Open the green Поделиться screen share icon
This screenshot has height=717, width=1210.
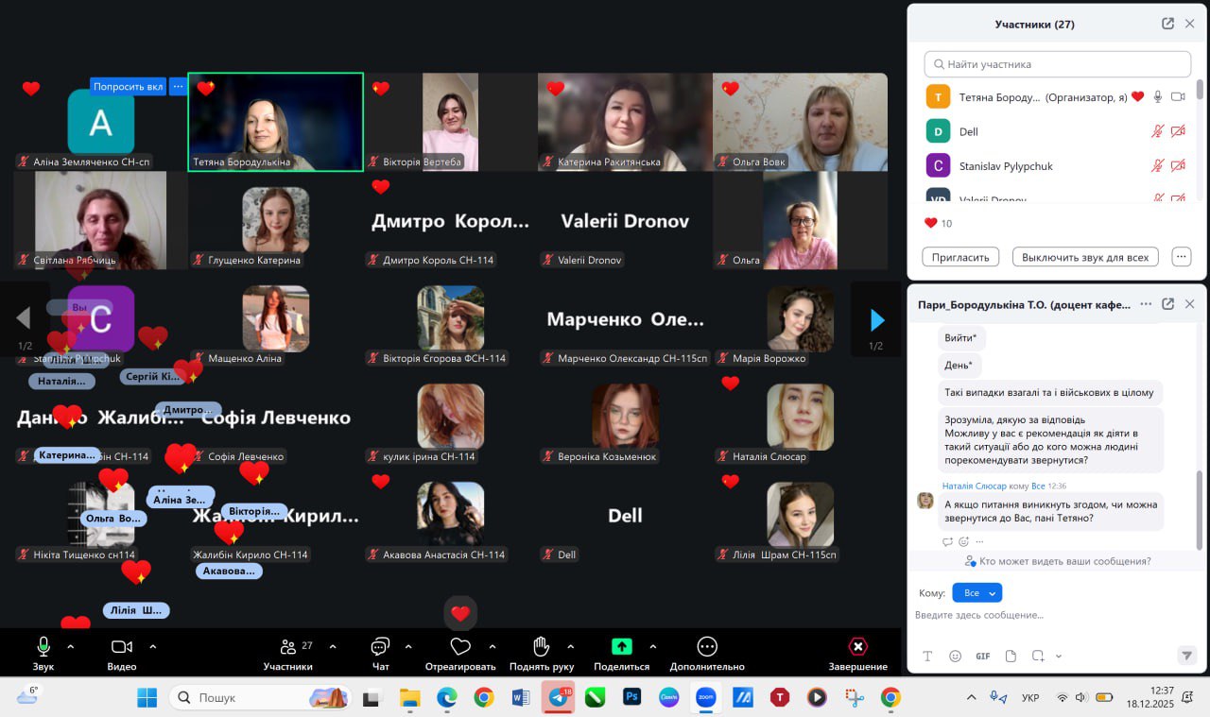[x=621, y=647]
